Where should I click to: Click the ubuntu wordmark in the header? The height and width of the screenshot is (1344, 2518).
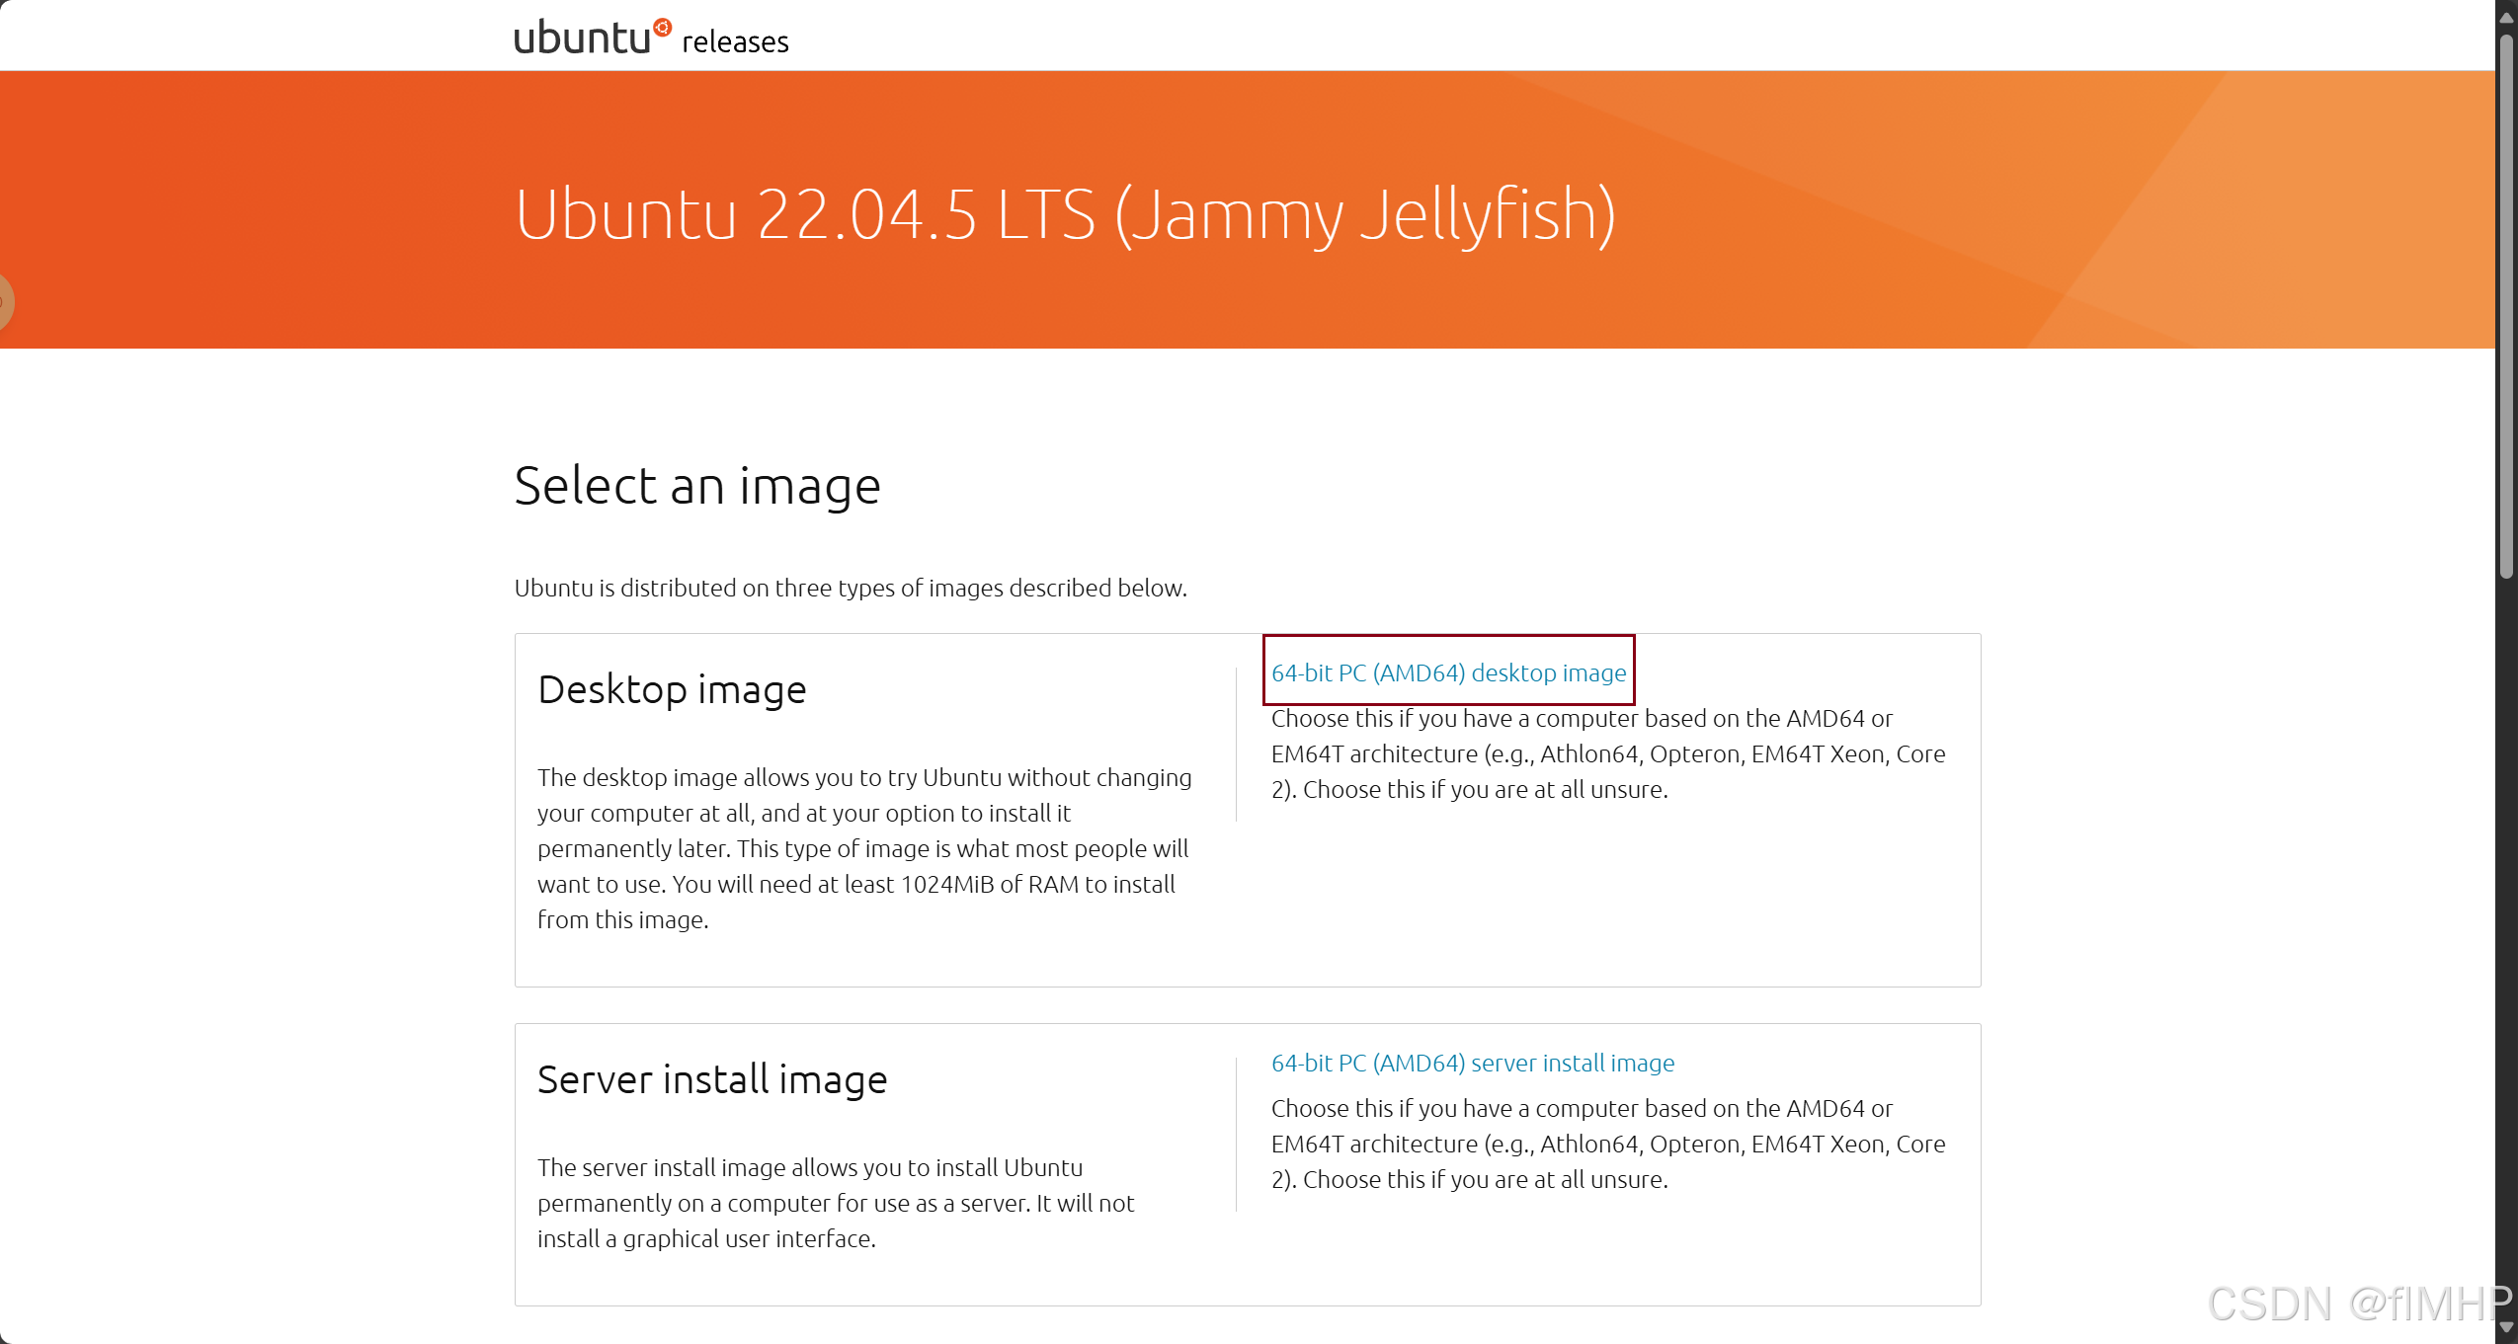tap(582, 39)
